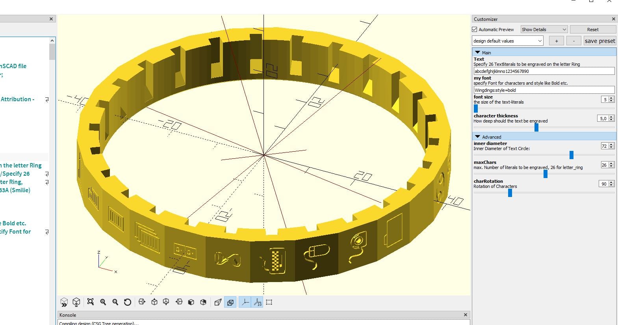618x325 pixels.
Task: Click the View All magnifier icon
Action: click(x=91, y=302)
